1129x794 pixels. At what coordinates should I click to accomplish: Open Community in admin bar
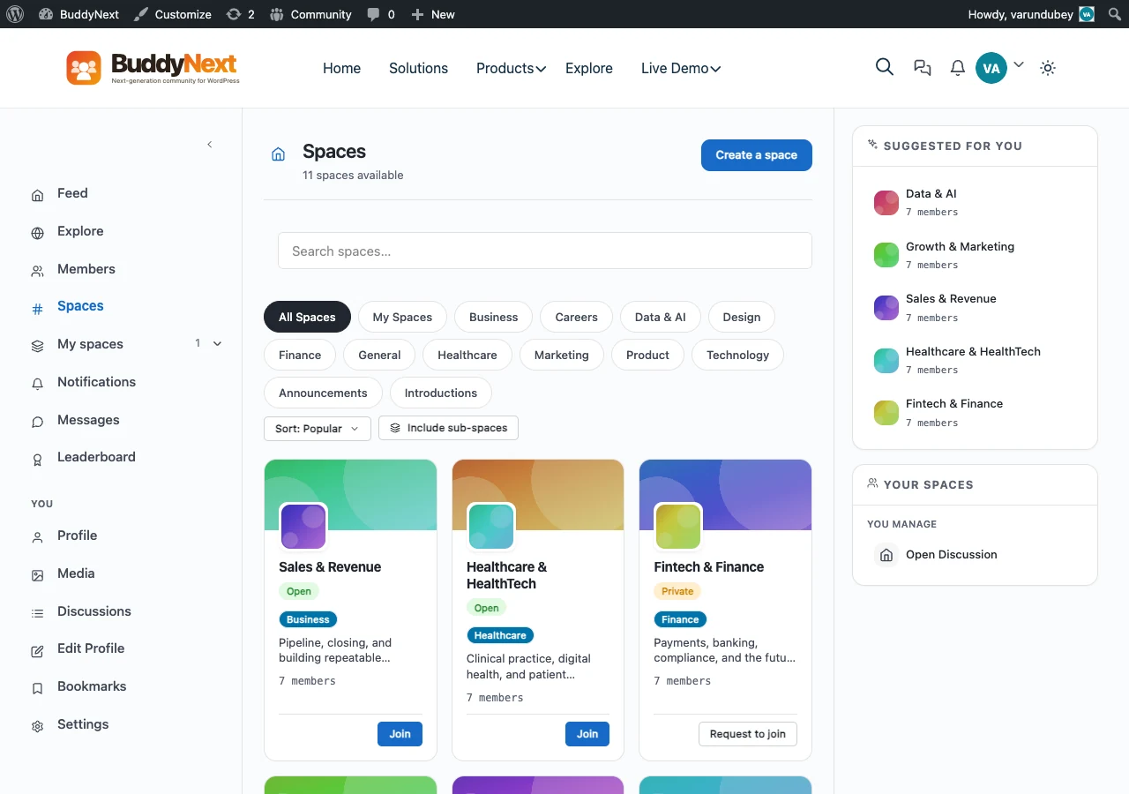point(310,14)
